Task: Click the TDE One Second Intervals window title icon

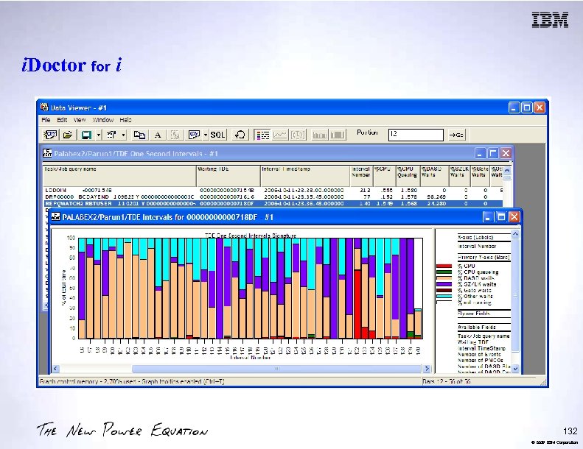Action: [x=47, y=153]
